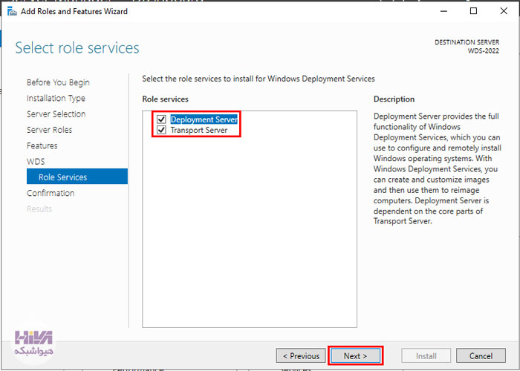
Task: Go to Before You Begin step
Action: click(x=58, y=82)
